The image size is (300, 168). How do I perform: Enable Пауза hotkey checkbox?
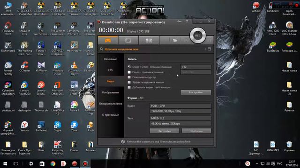pos(129,72)
